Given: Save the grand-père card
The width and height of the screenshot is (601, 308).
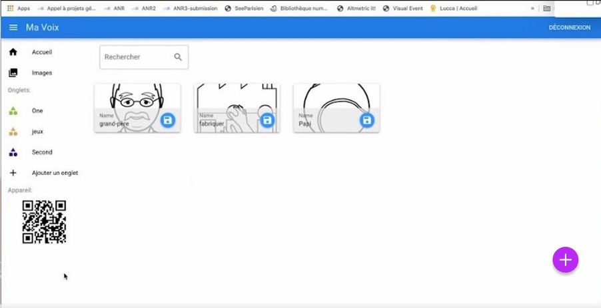Looking at the screenshot, I should pyautogui.click(x=168, y=120).
